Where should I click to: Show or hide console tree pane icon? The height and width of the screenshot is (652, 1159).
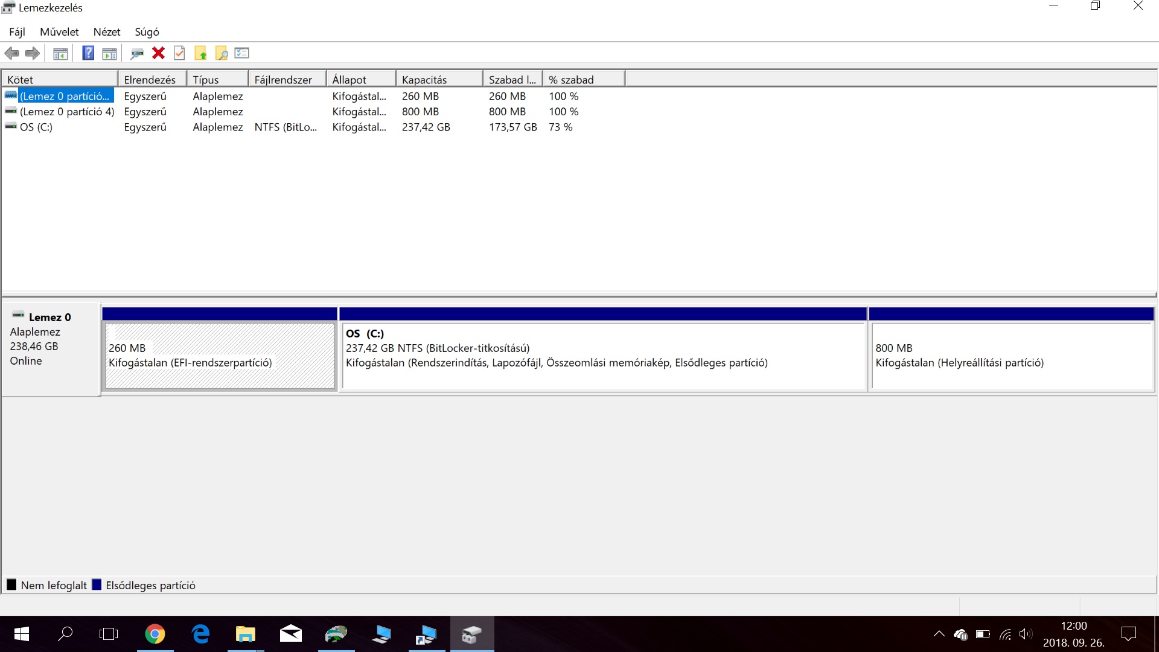pos(60,53)
